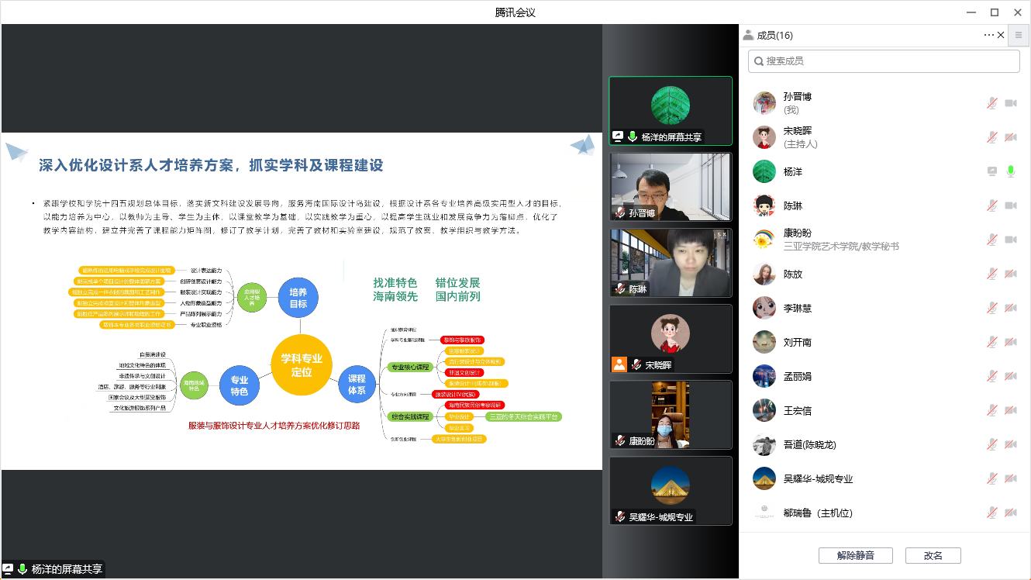Select 康盼盼's video thumbnail
This screenshot has height=580, width=1031.
[670, 414]
